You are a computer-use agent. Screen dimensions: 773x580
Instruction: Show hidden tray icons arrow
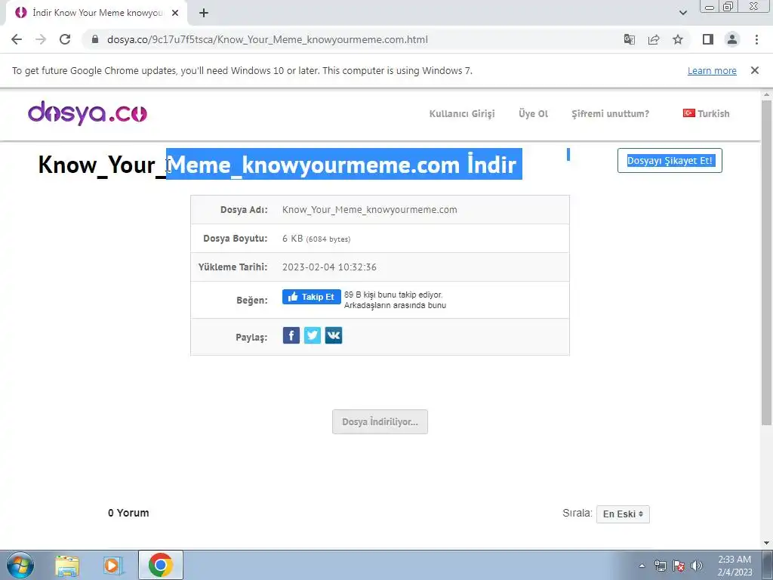[x=642, y=566]
